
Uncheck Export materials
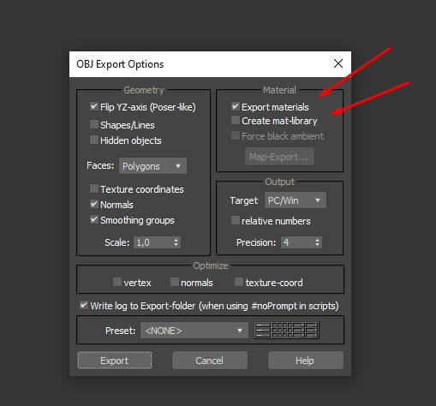[236, 106]
